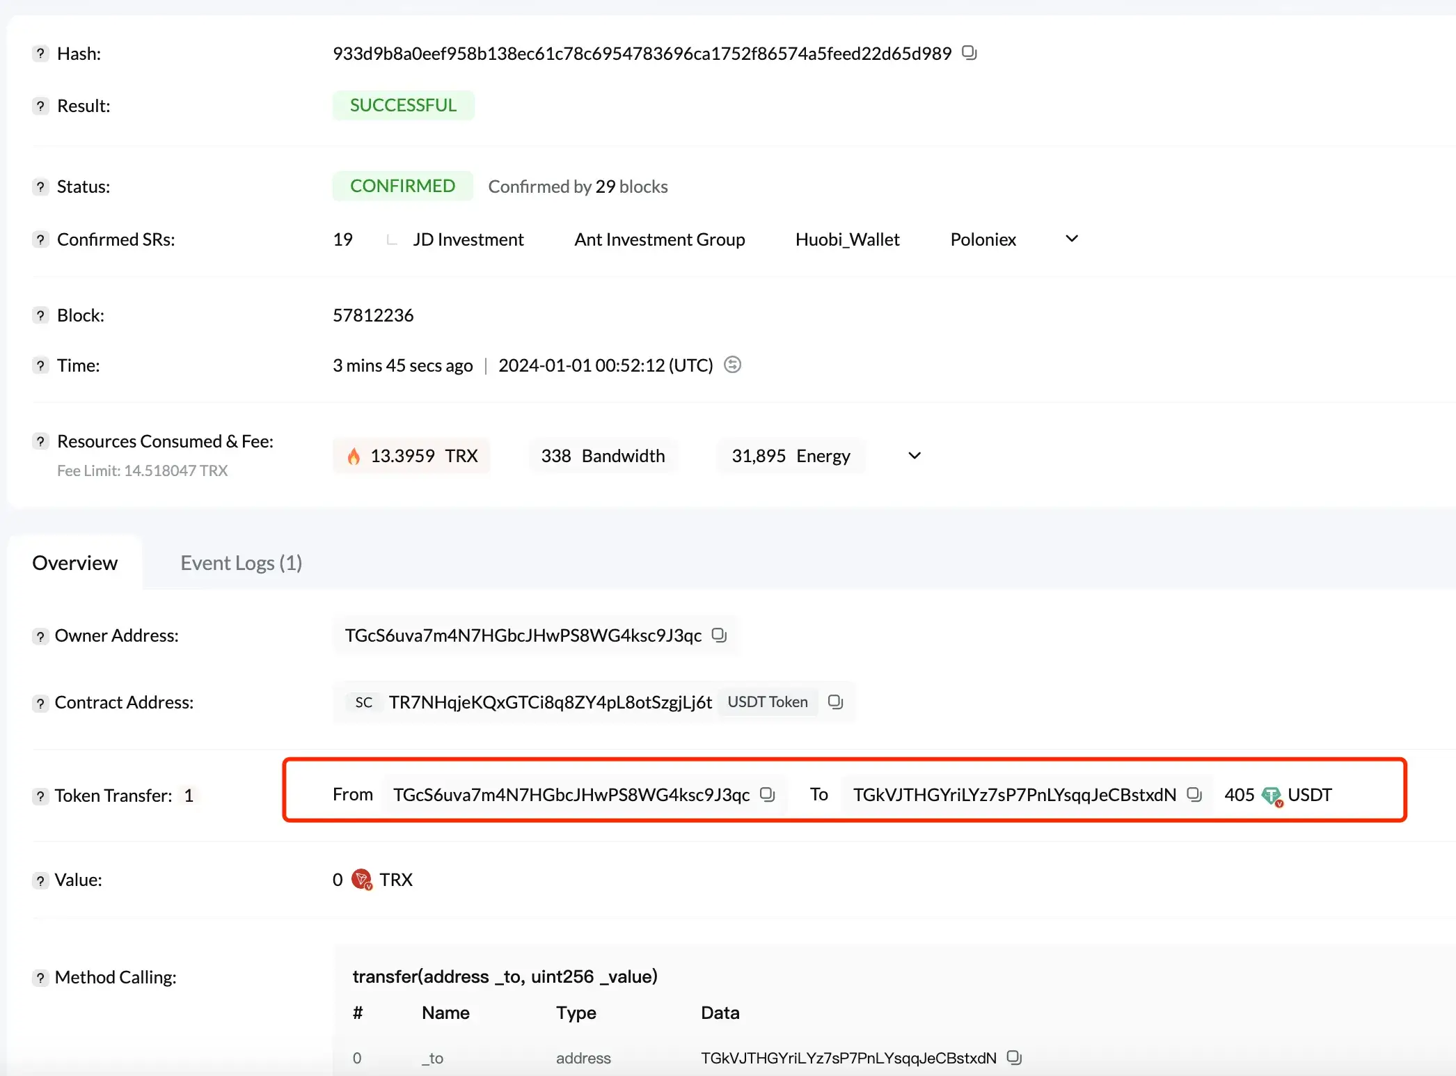Select the Overview tab

pyautogui.click(x=75, y=562)
